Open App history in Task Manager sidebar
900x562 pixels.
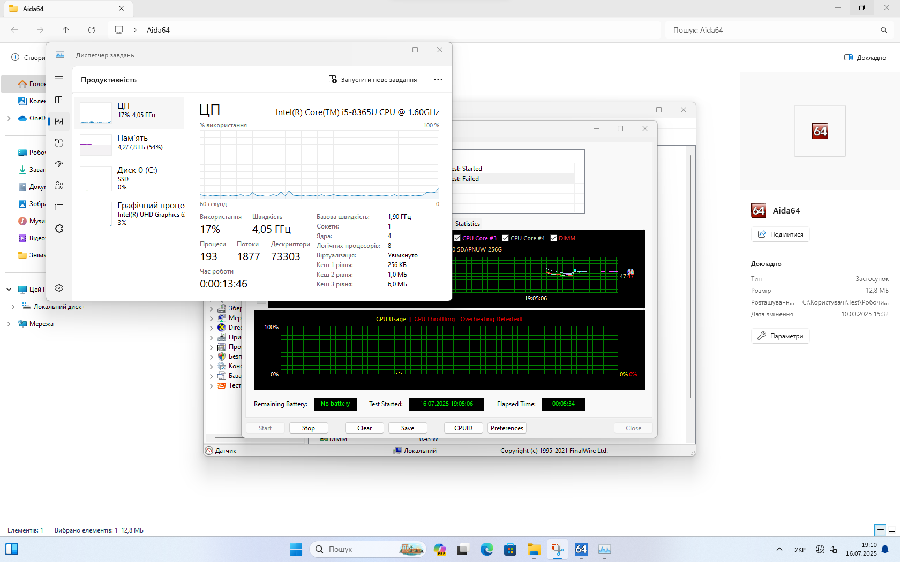click(x=59, y=143)
